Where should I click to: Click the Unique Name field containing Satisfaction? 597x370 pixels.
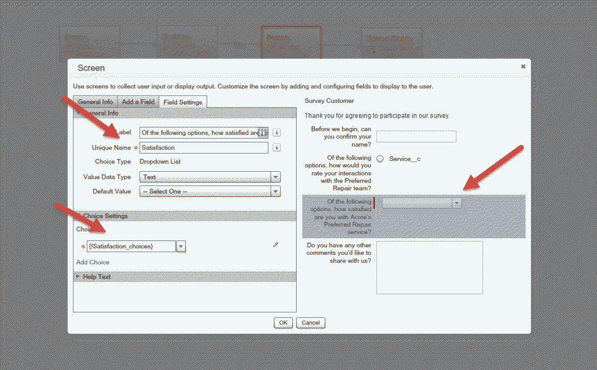[203, 148]
